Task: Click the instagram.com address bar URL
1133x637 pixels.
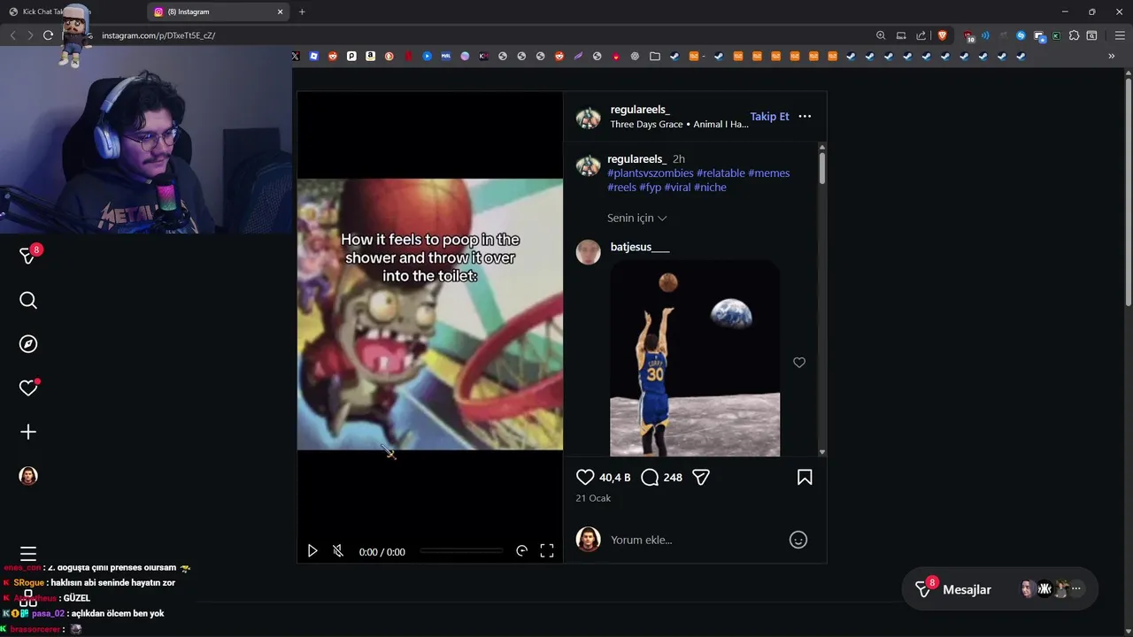Action: tap(158, 35)
